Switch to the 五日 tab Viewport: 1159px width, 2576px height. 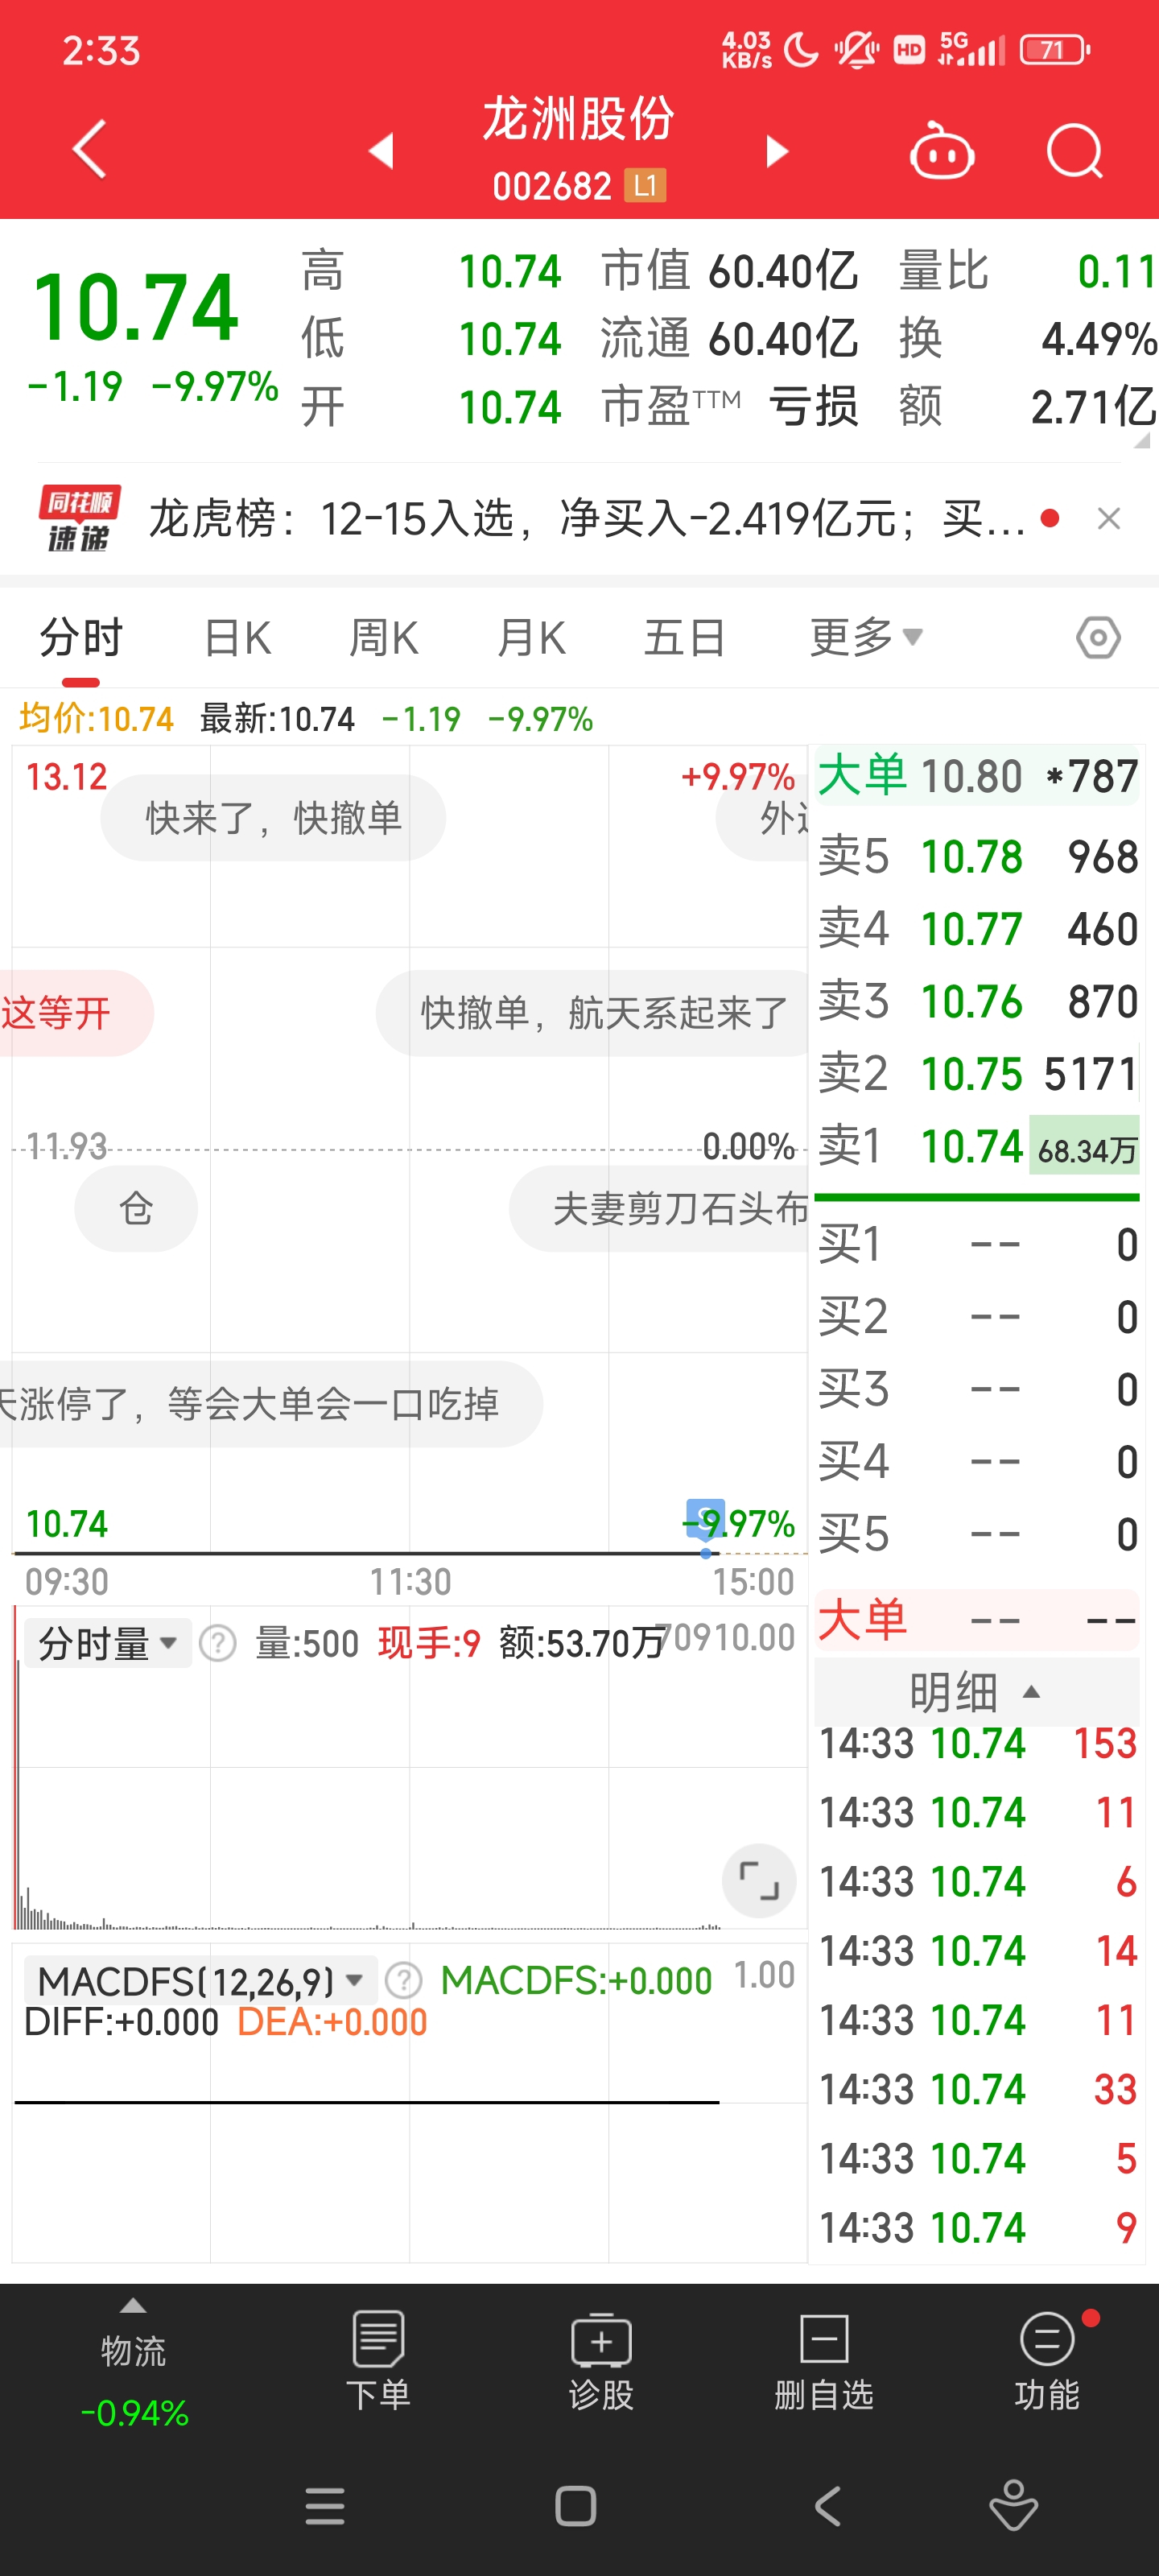(x=685, y=638)
